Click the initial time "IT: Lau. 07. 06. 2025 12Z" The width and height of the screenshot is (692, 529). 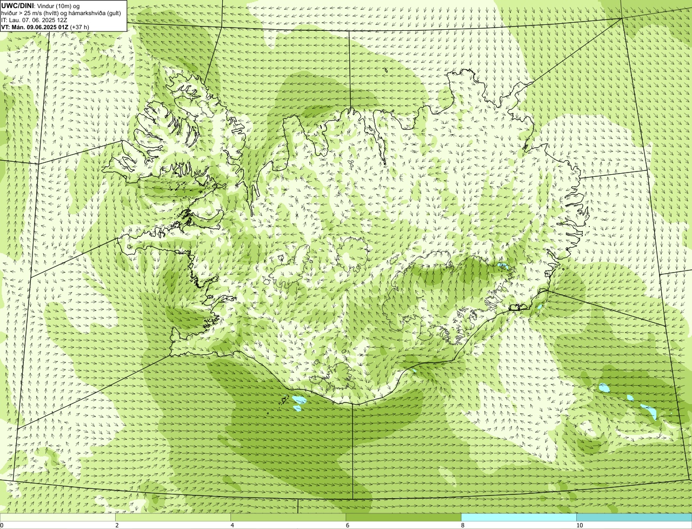tap(34, 20)
